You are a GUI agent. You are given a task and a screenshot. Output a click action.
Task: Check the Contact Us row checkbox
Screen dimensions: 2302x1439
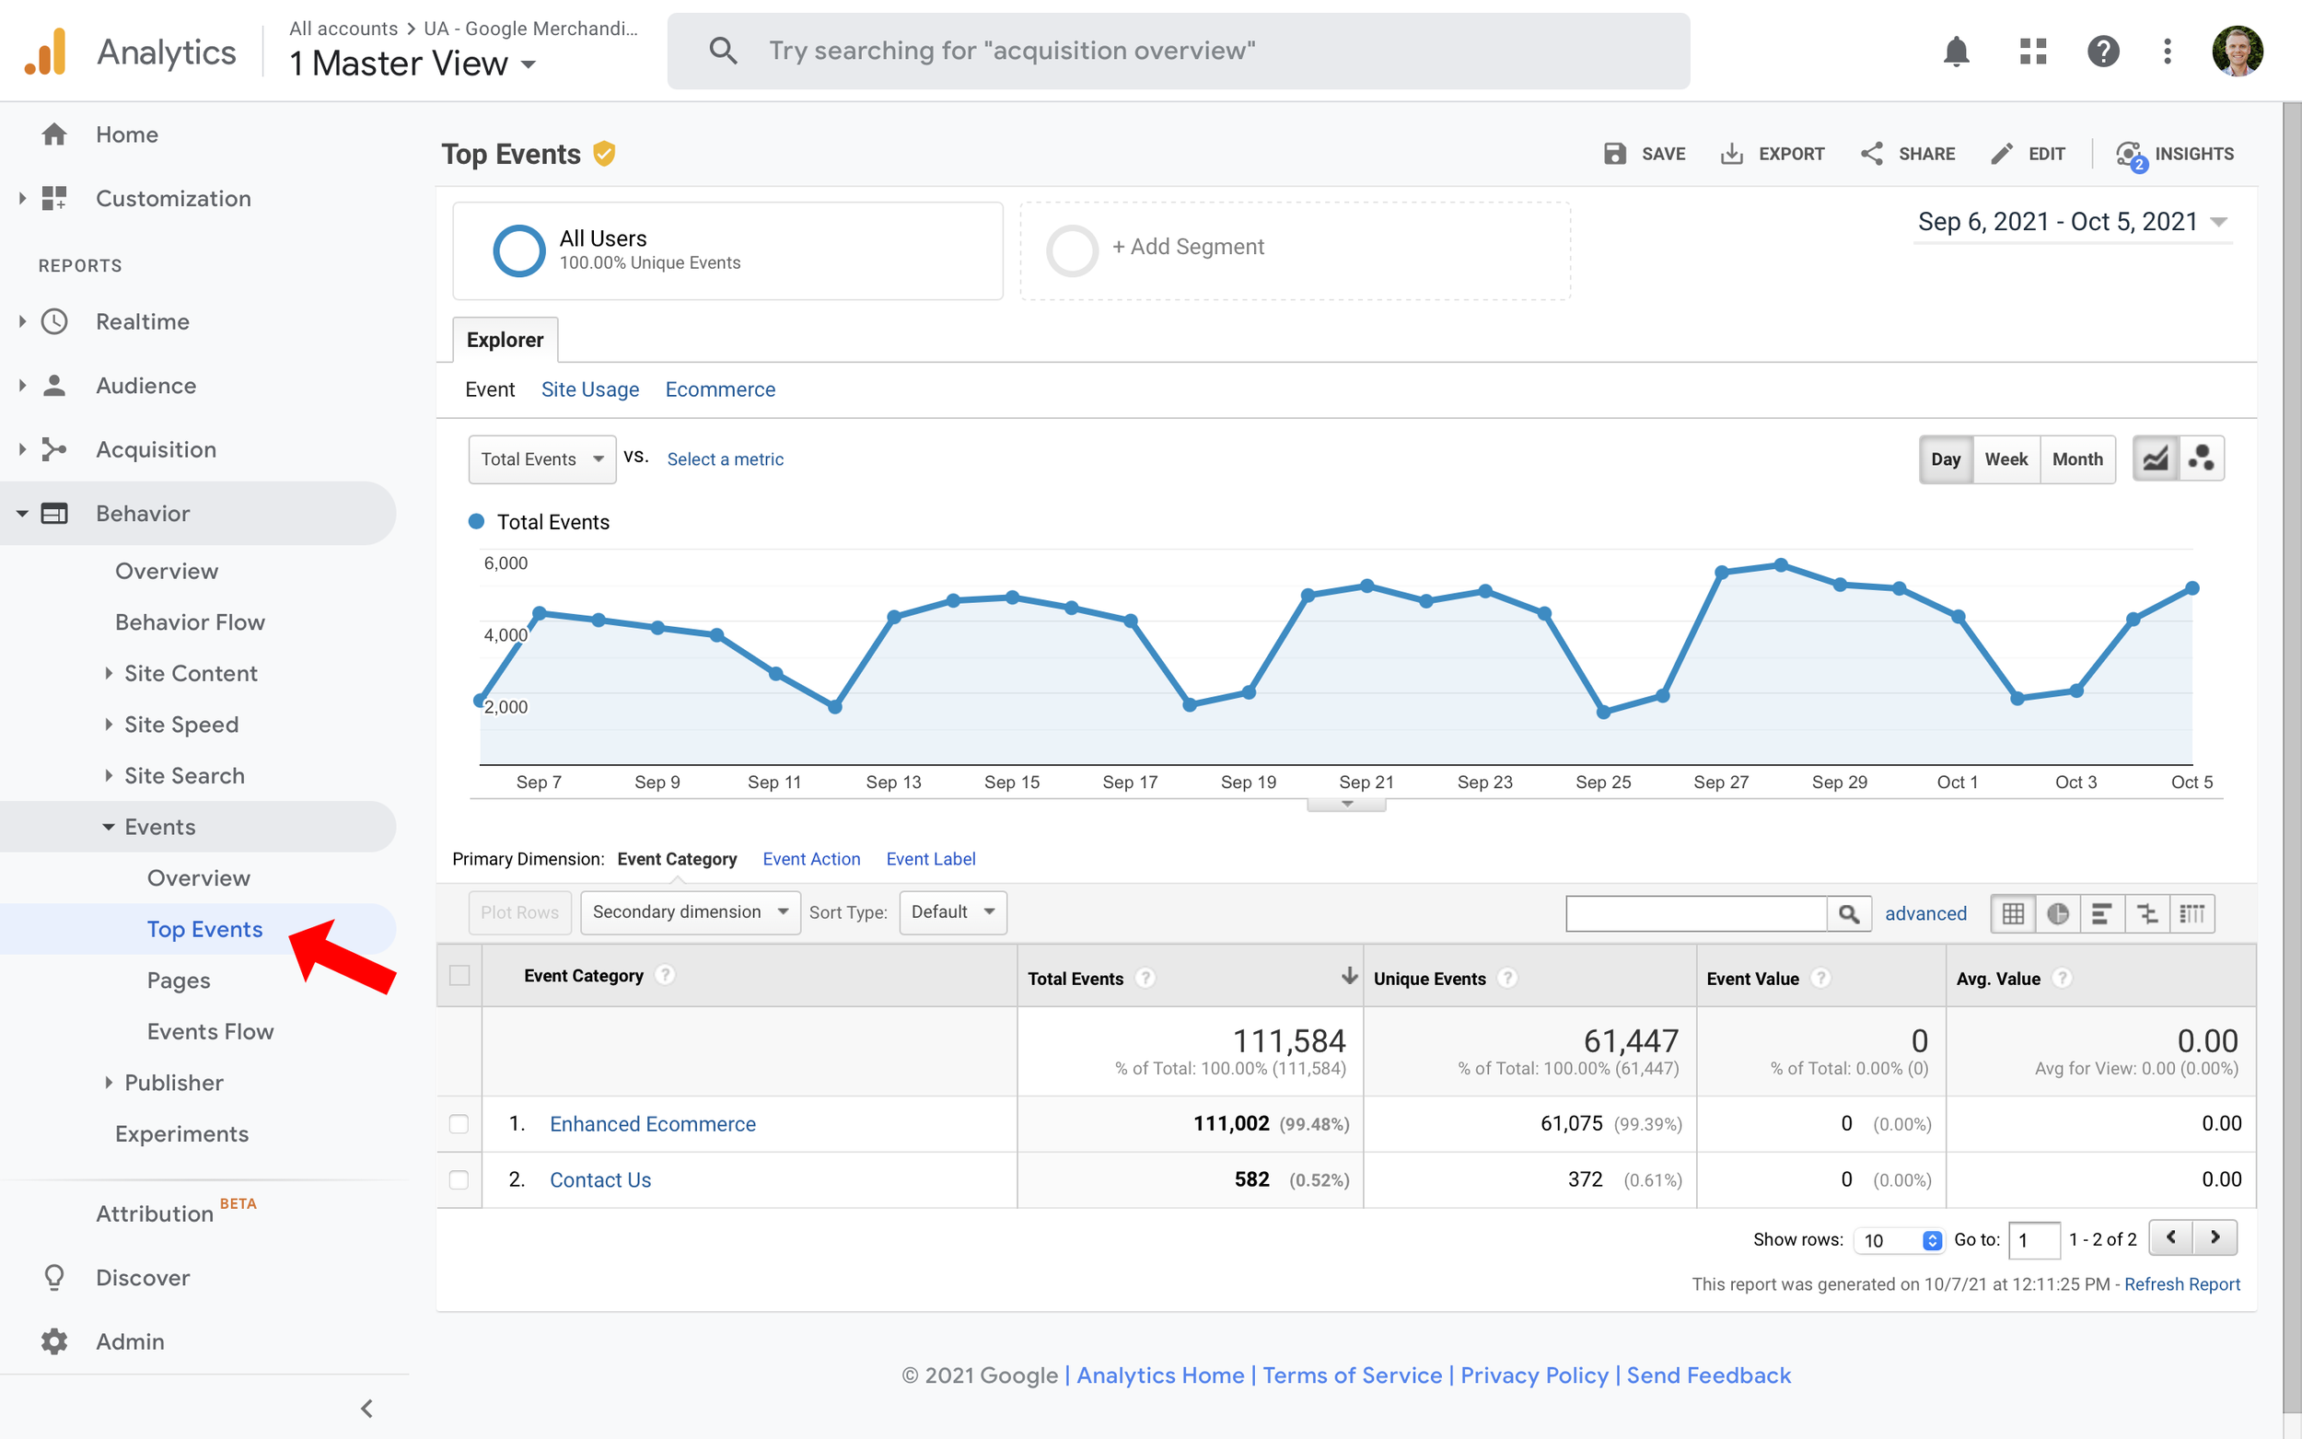point(459,1179)
